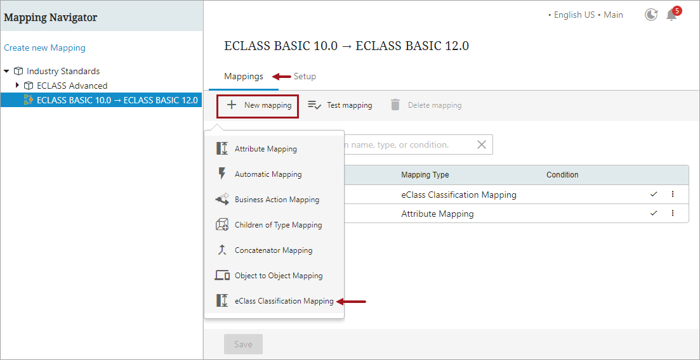Screen dimensions: 700x360
Task: Choose Object to Object Mapping option
Action: (x=274, y=276)
